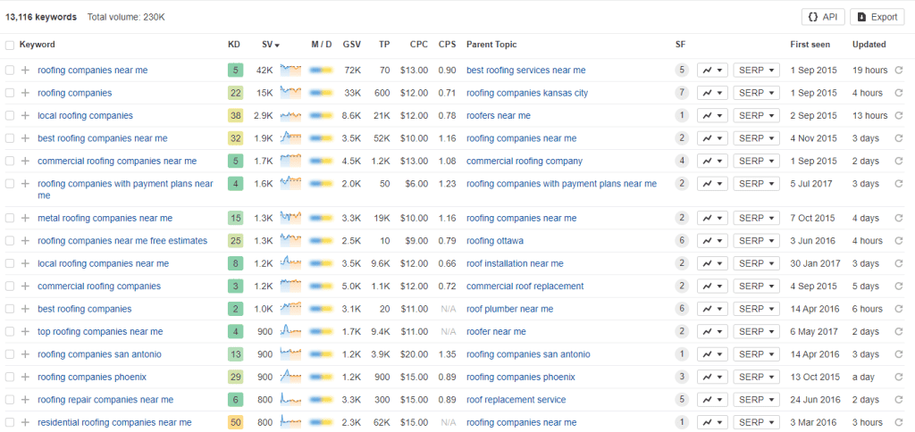Sort by the SV column header

pos(270,45)
